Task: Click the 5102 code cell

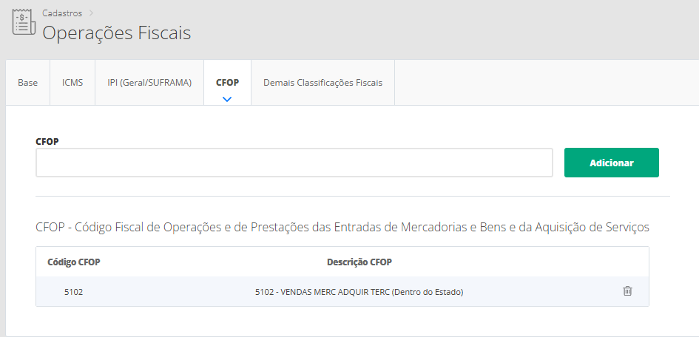Action: (x=73, y=292)
